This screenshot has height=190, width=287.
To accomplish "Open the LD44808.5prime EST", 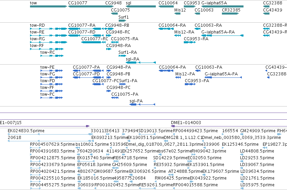I will click(x=242, y=155).
